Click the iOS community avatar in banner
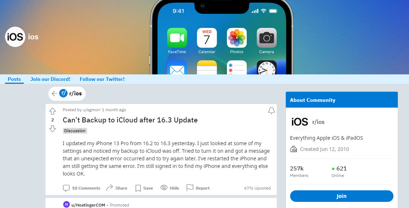Image resolution: width=409 pixels, height=208 pixels. pyautogui.click(x=15, y=37)
